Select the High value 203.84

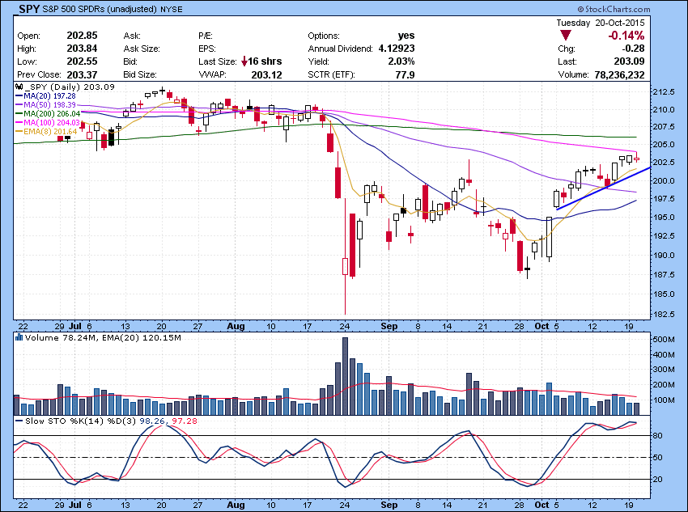82,49
